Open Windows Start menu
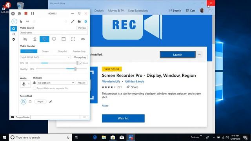The height and width of the screenshot is (141, 251). 4,137
